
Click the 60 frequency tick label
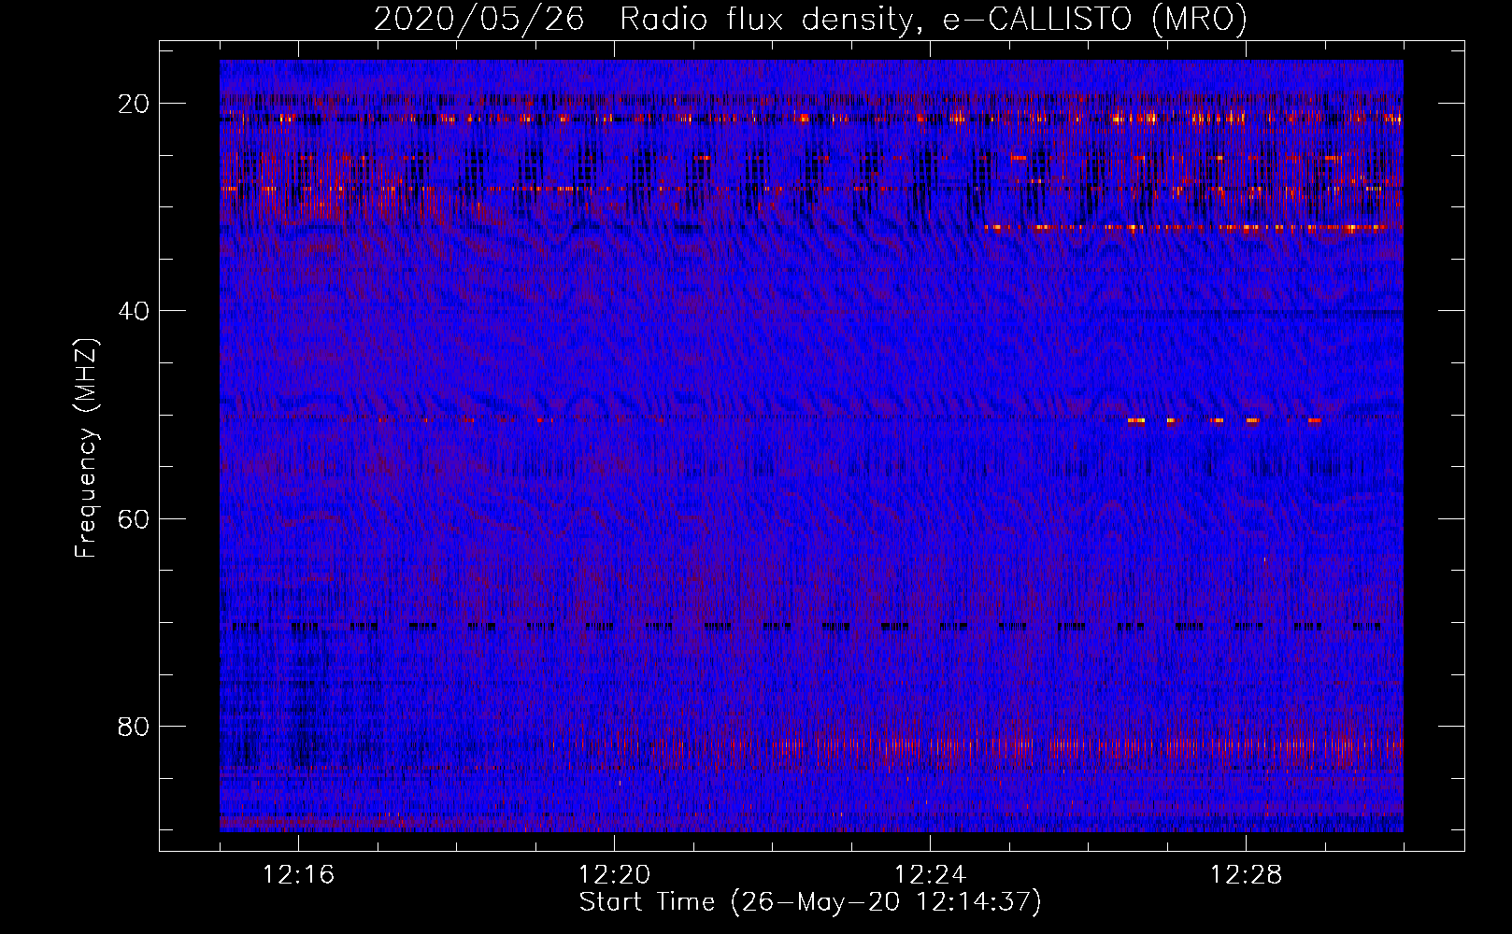134,518
